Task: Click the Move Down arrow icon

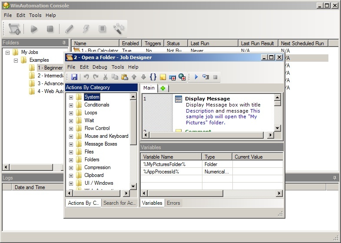Action: (143, 77)
